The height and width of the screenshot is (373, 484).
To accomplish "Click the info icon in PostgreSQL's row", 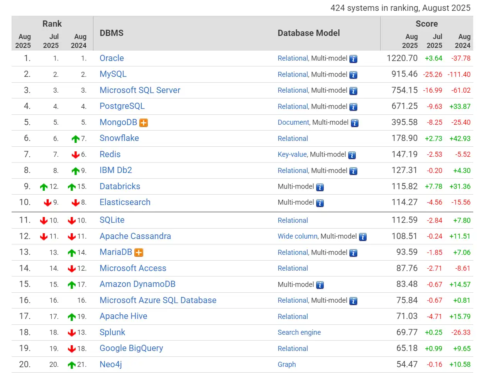I will [353, 107].
